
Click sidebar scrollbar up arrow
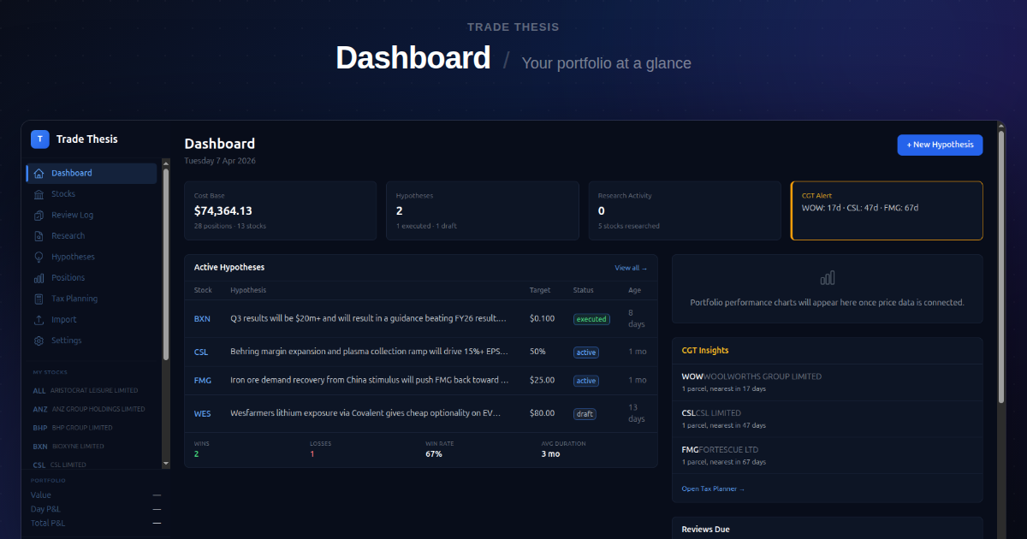[166, 162]
